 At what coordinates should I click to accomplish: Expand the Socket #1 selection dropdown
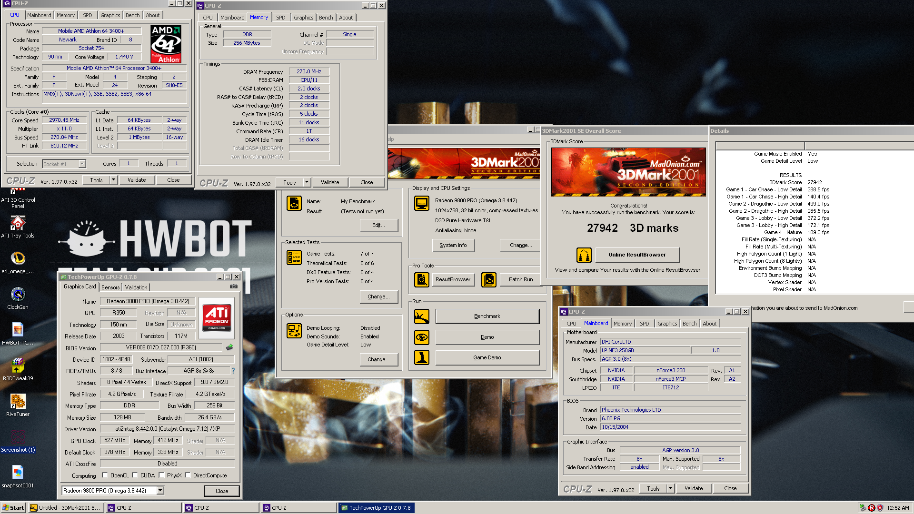(x=82, y=164)
